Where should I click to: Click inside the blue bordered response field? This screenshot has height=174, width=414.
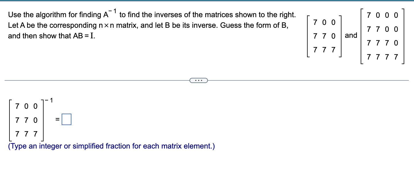(67, 120)
